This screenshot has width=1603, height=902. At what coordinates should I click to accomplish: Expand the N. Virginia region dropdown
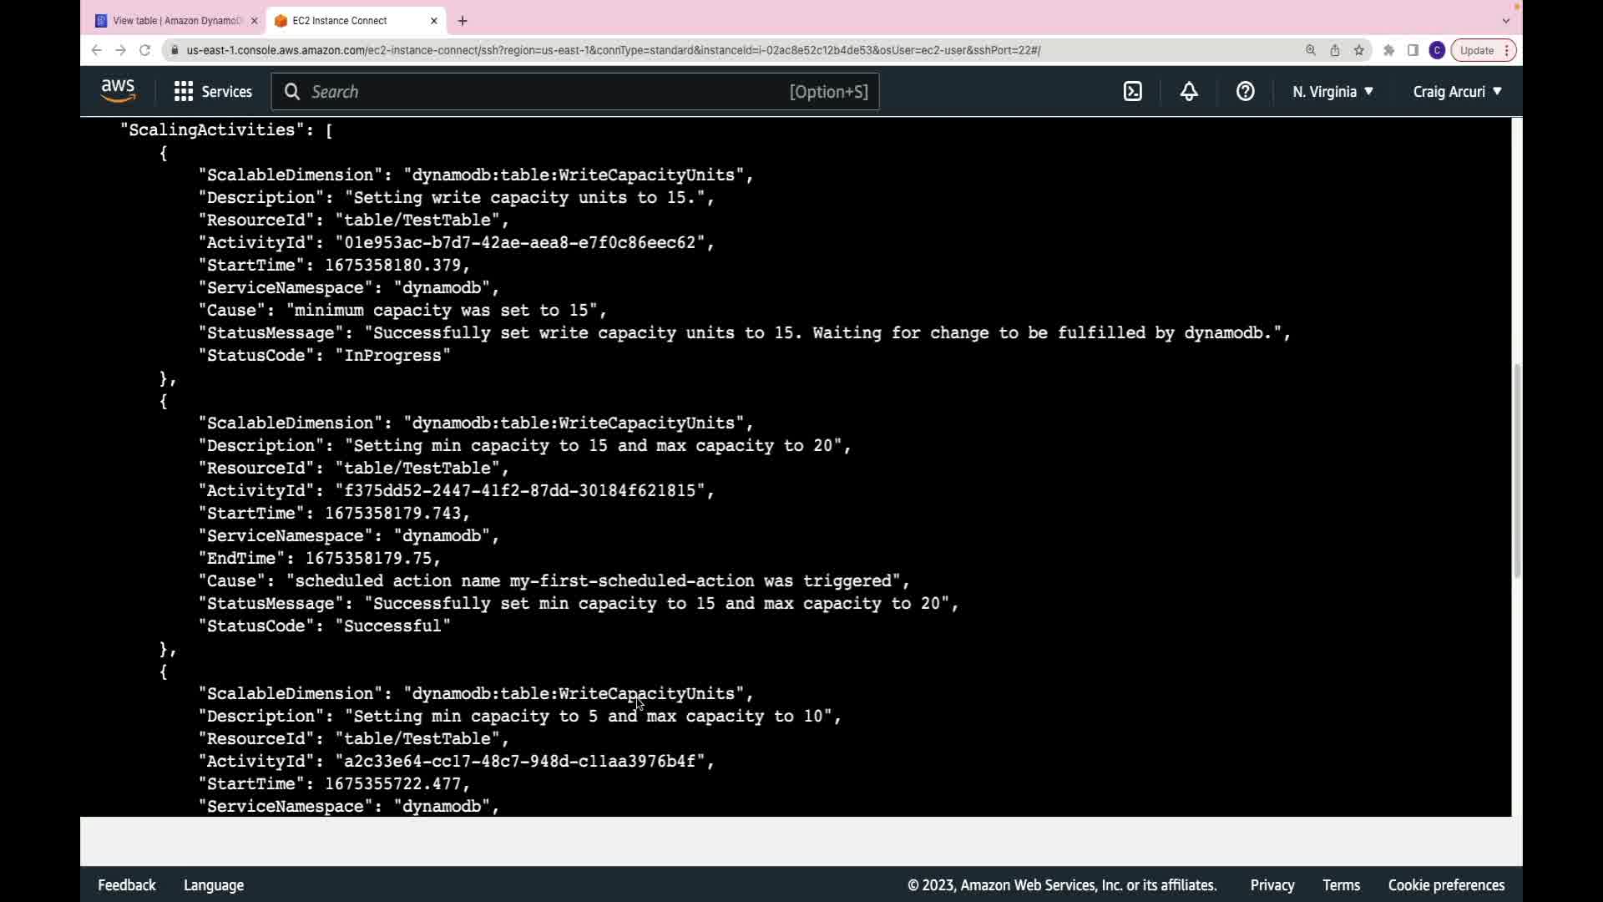1332,92
